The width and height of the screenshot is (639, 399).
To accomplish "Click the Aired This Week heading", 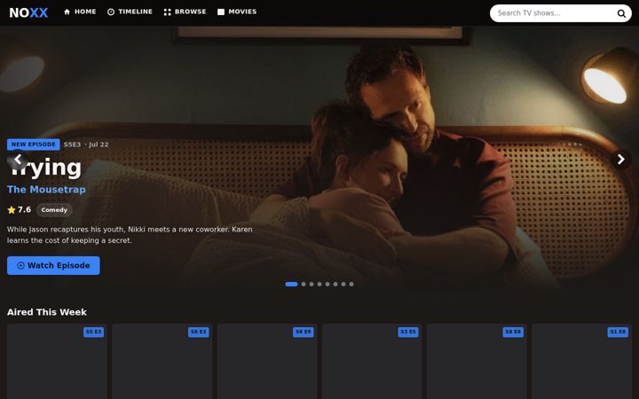I will tap(47, 312).
